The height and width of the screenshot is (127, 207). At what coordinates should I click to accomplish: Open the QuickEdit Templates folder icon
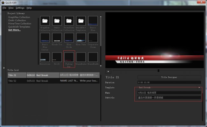coord(81,21)
